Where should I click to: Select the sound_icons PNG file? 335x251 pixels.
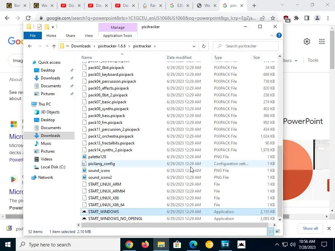[x=99, y=171]
